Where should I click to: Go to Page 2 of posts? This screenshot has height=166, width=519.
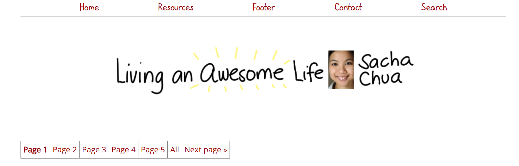coord(65,150)
